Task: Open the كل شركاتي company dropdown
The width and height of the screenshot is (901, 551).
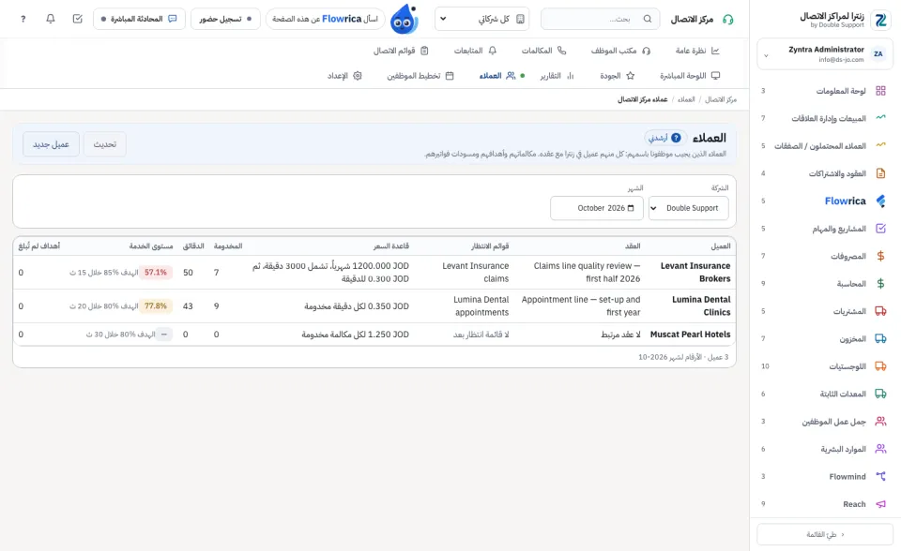Action: pos(481,19)
